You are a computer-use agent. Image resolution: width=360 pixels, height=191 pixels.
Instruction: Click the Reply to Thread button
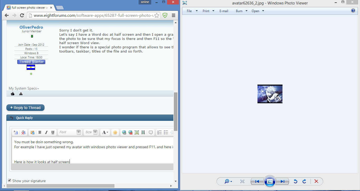tap(25, 107)
